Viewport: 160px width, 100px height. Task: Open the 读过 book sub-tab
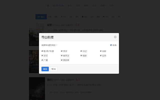84,17
